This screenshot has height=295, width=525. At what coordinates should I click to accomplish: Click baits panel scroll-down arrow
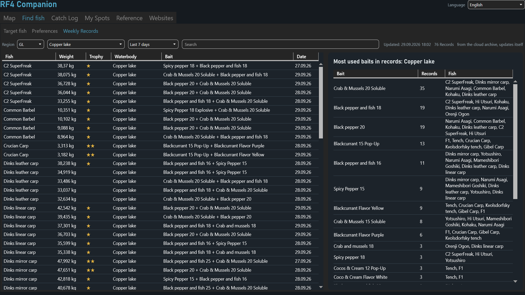pos(515,281)
